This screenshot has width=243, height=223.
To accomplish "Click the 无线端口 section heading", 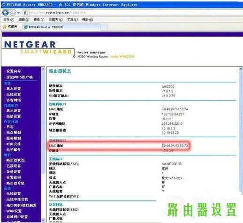I will [x=56, y=159].
